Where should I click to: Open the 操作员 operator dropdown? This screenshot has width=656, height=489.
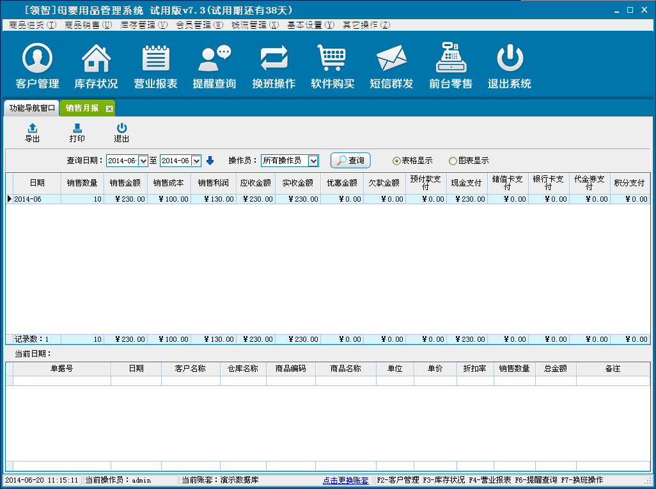(x=313, y=161)
